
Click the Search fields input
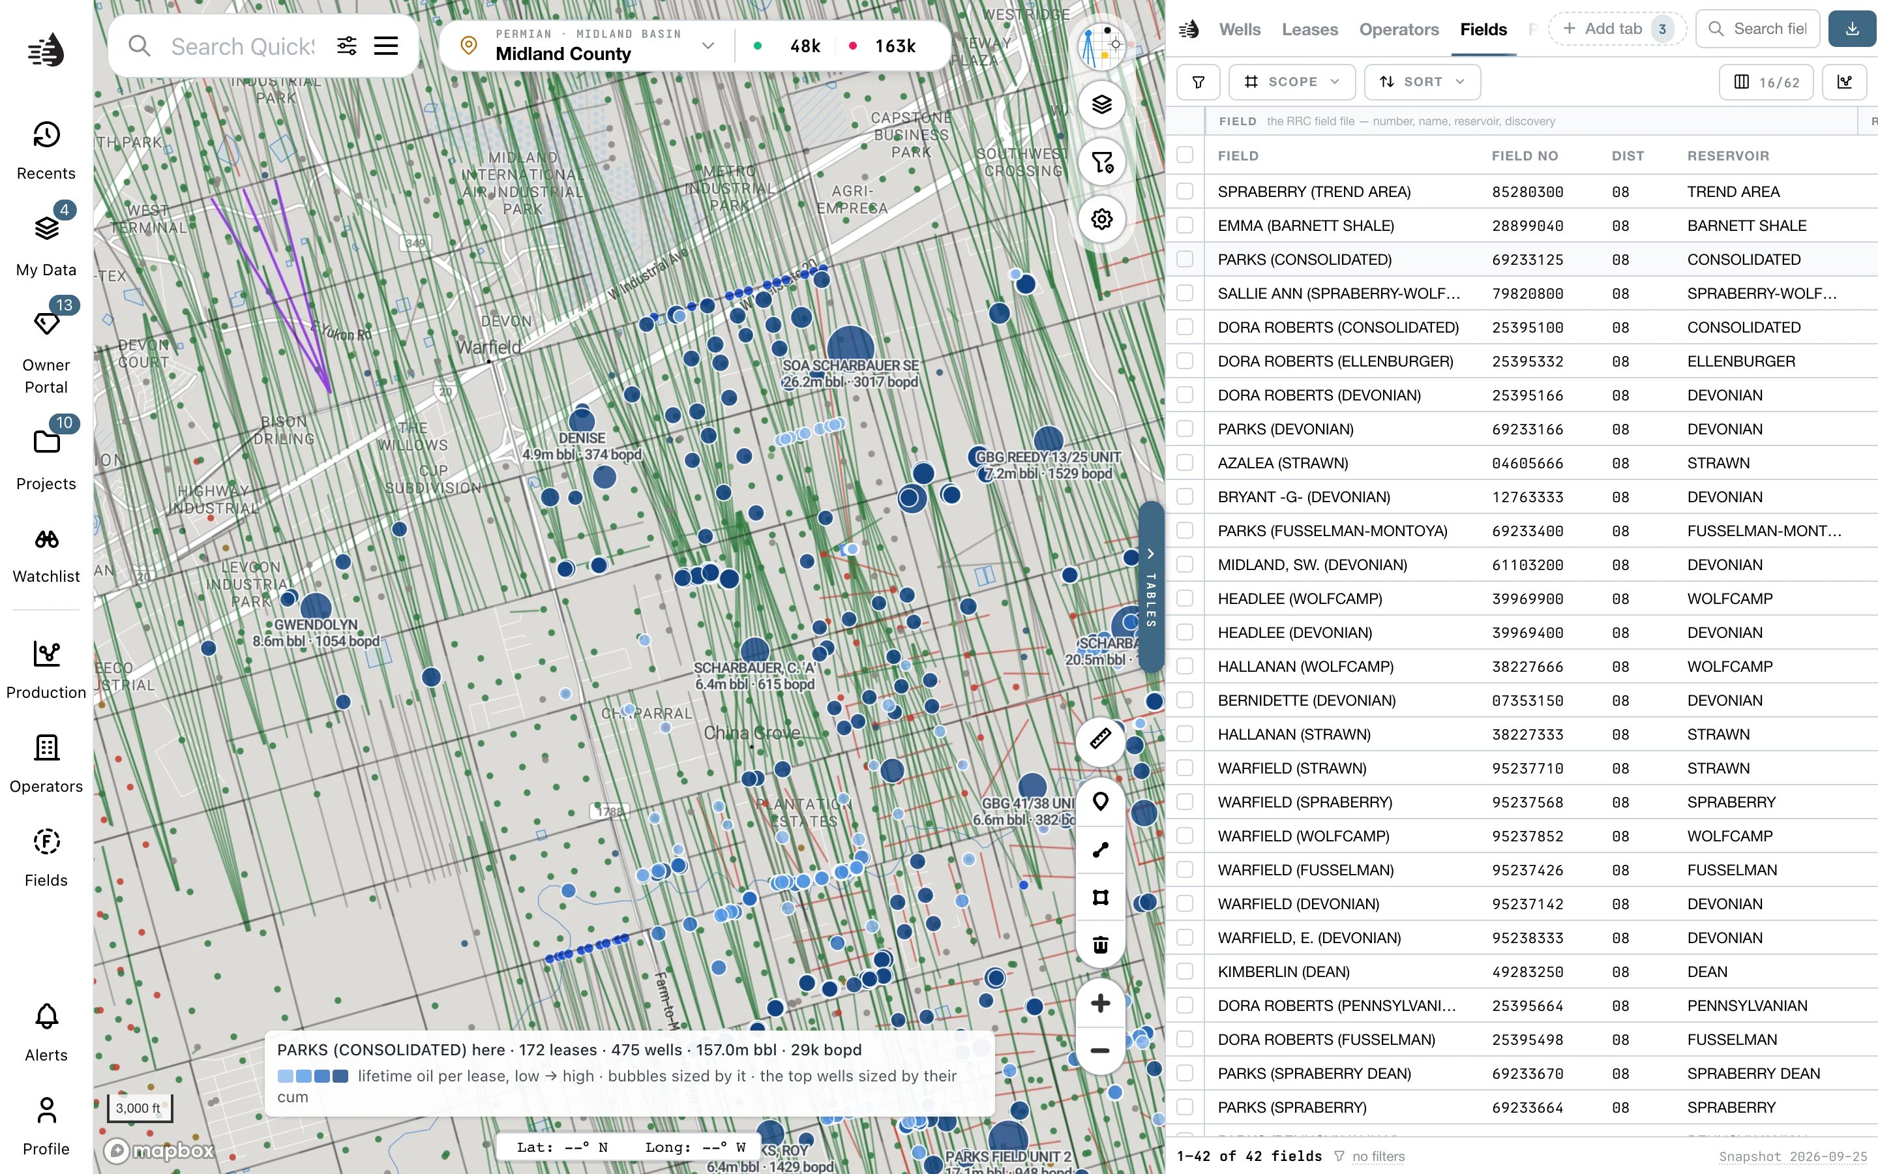tap(1758, 29)
